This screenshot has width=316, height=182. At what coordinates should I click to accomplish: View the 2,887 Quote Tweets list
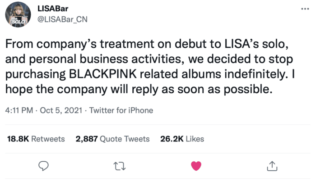click(112, 139)
